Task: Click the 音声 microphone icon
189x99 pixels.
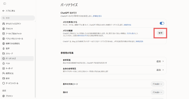Action: (x=4, y=49)
